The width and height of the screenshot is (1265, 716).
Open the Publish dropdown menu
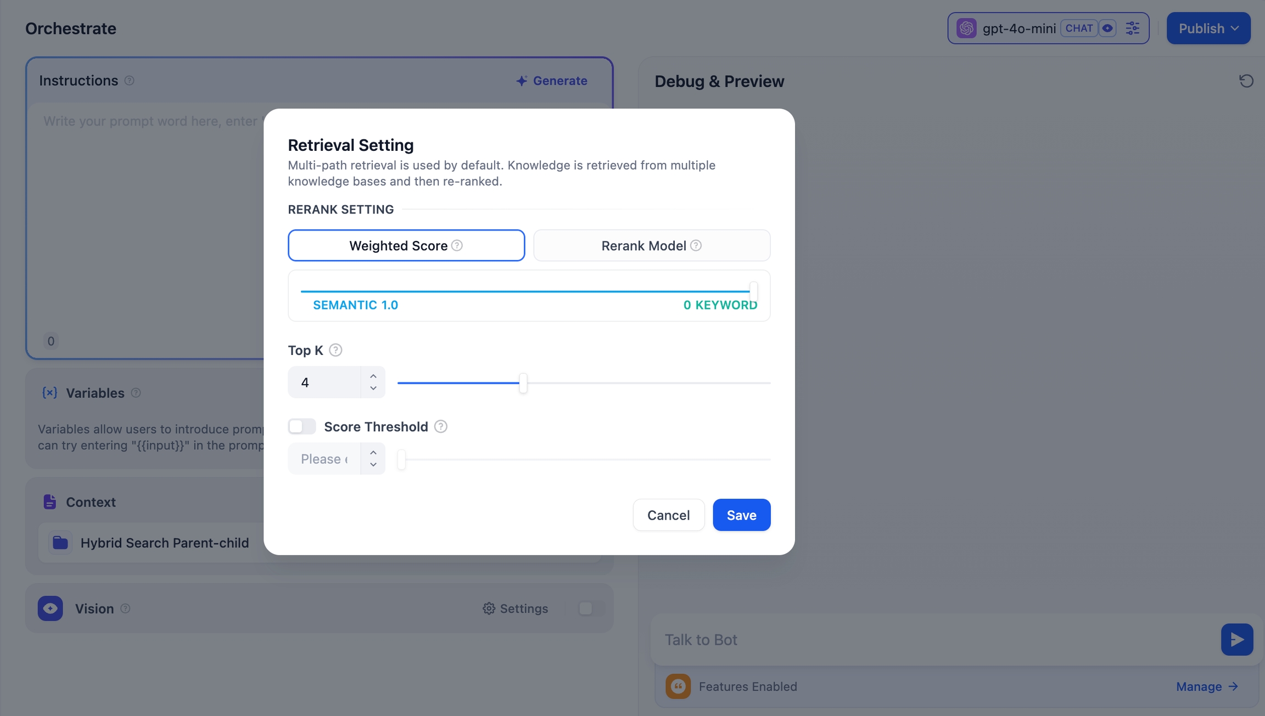coord(1208,29)
